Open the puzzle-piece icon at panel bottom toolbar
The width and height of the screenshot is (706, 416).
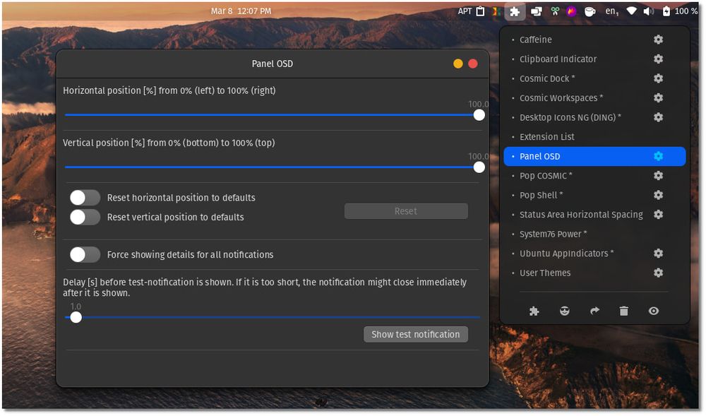click(534, 311)
